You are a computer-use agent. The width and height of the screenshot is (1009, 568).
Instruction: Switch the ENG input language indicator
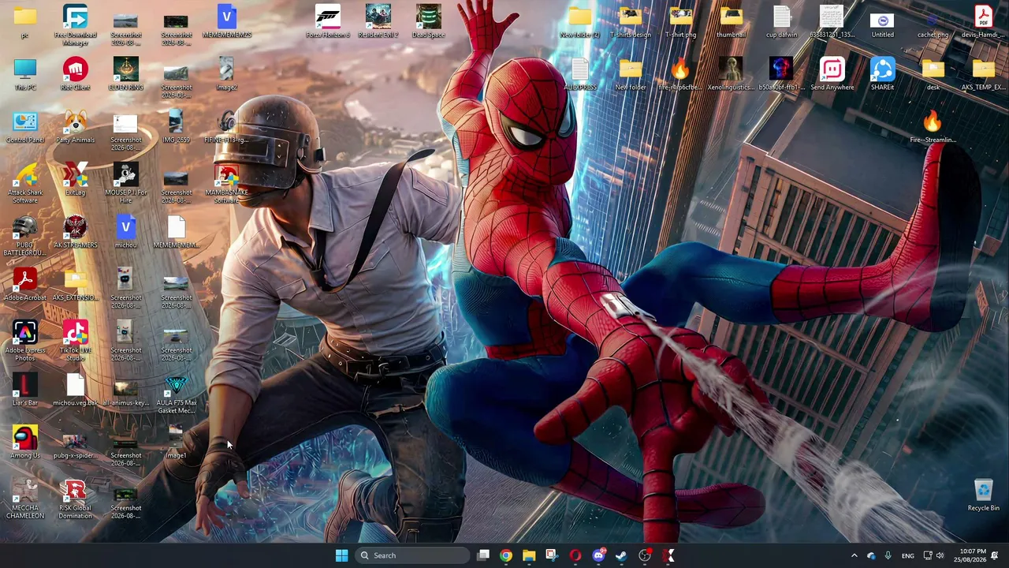click(908, 555)
